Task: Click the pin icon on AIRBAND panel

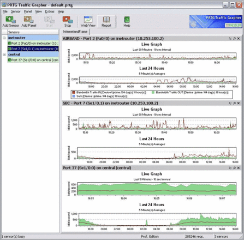Action: click(234, 39)
